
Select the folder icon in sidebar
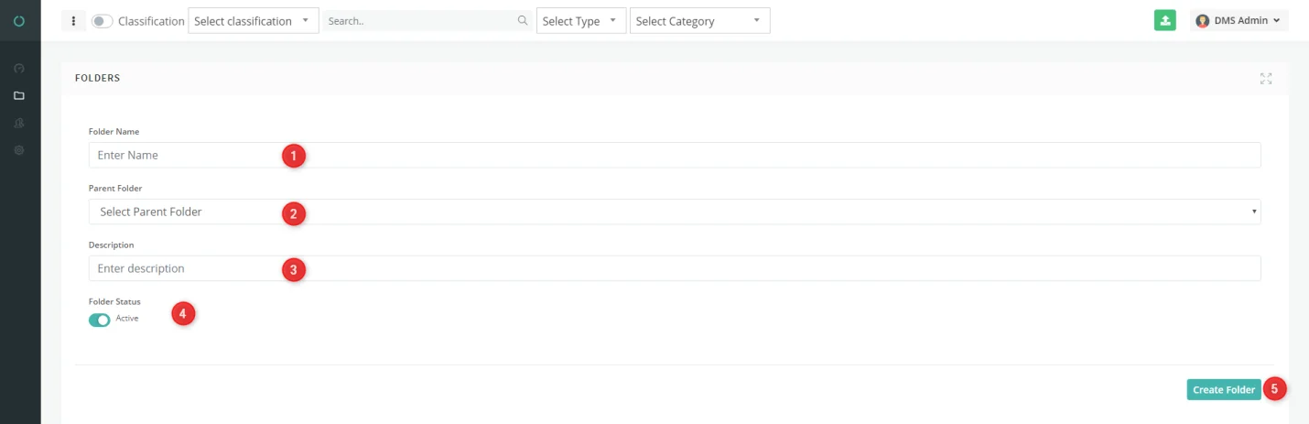(x=19, y=95)
